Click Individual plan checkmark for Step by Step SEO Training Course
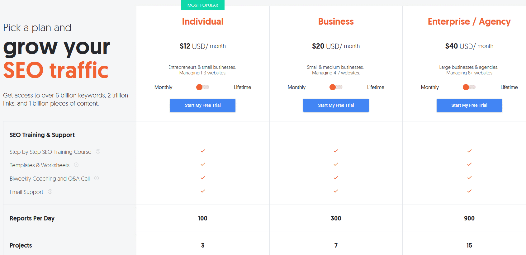 [x=203, y=151]
